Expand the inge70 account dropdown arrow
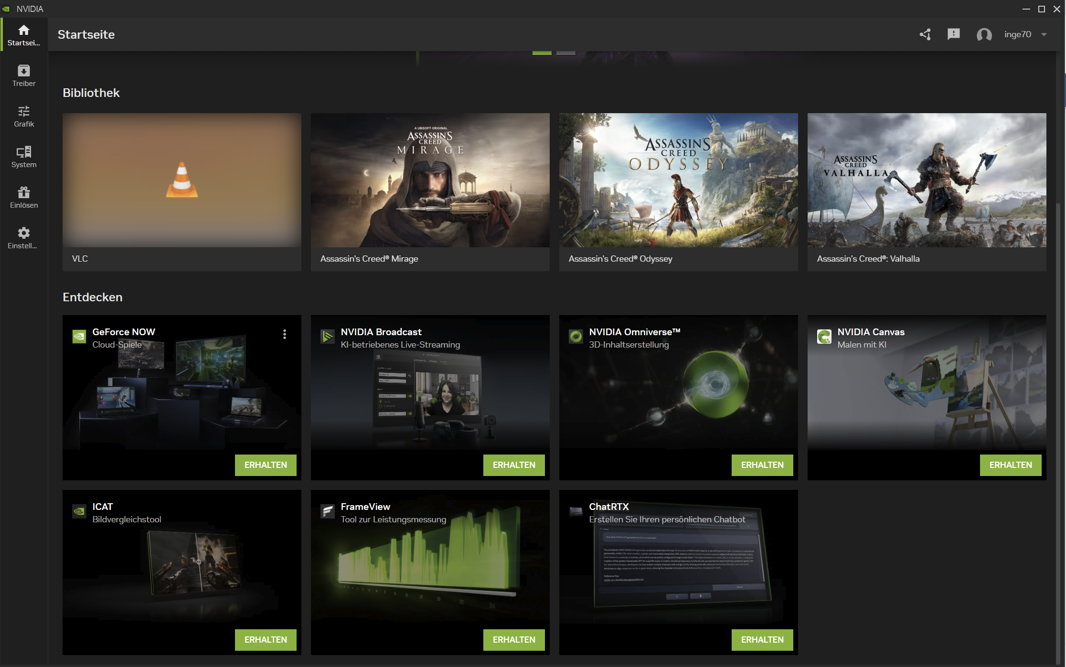The image size is (1066, 667). coord(1044,34)
